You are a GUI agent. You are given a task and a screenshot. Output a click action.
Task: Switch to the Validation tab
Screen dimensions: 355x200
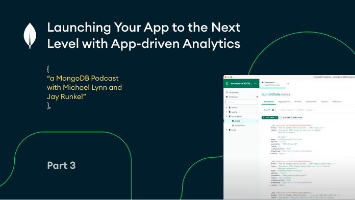point(337,102)
